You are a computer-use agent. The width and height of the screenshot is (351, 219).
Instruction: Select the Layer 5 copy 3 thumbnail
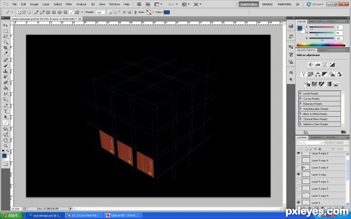(306, 182)
